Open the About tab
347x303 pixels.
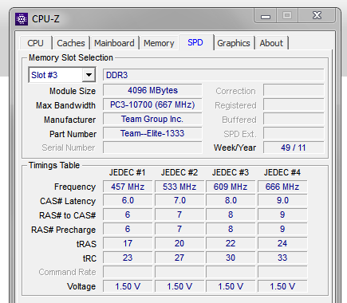tap(271, 43)
